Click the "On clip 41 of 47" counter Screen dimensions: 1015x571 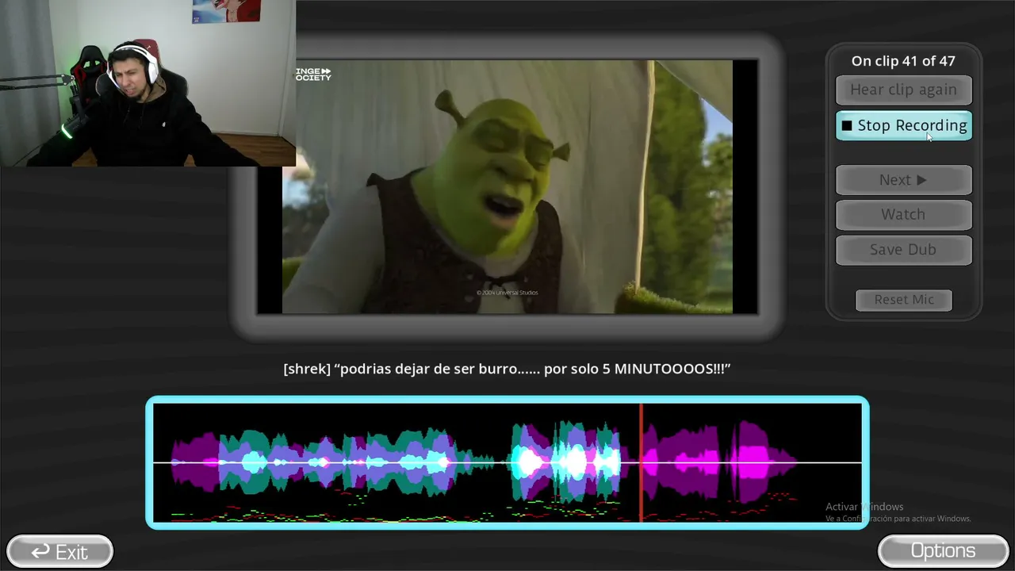(903, 61)
